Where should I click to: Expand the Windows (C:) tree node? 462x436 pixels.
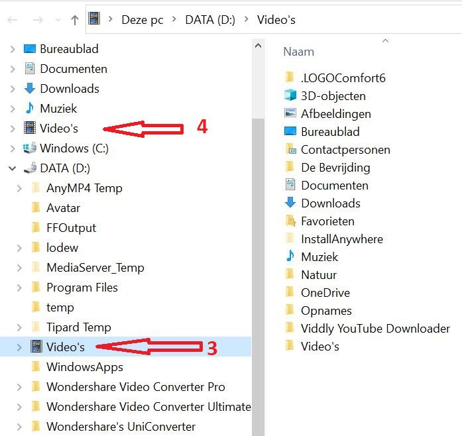(x=13, y=148)
